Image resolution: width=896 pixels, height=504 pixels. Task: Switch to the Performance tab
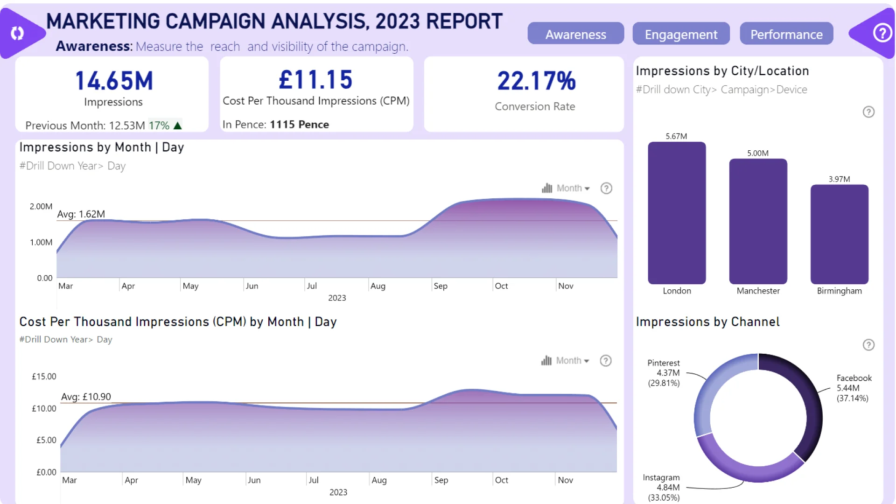tap(786, 34)
